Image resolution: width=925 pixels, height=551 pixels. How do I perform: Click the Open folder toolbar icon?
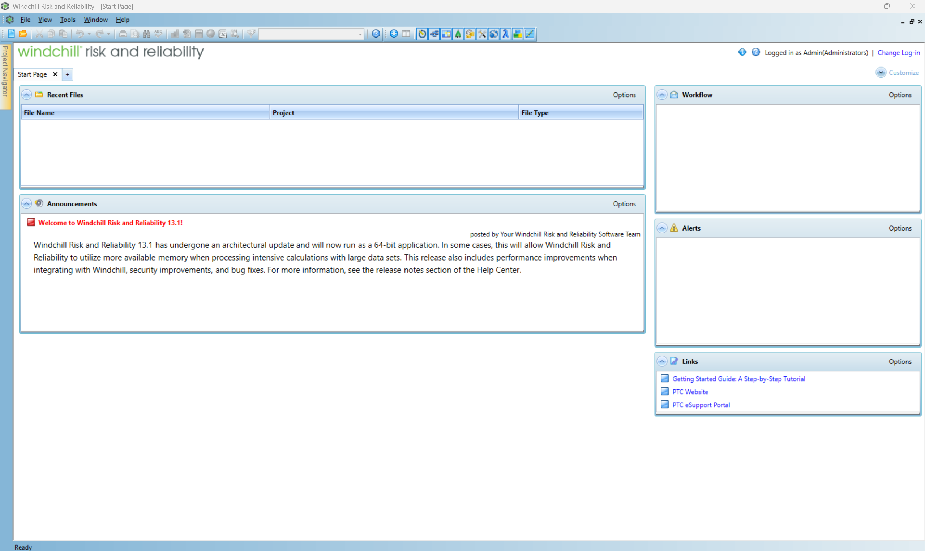tap(23, 34)
